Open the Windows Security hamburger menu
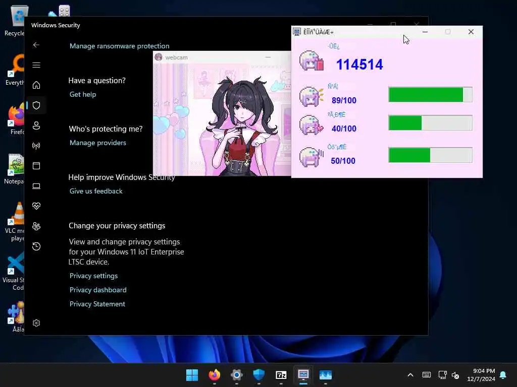This screenshot has height=387, width=517. [x=36, y=65]
